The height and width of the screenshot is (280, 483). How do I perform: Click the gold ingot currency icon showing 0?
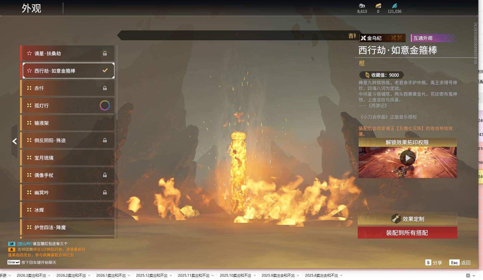(x=378, y=5)
